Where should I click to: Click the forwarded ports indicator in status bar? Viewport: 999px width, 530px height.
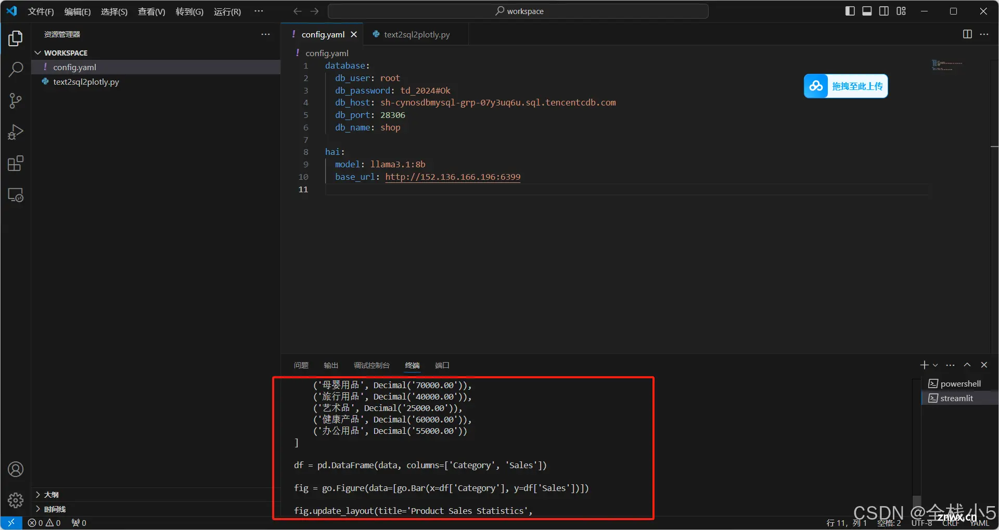[x=79, y=523]
